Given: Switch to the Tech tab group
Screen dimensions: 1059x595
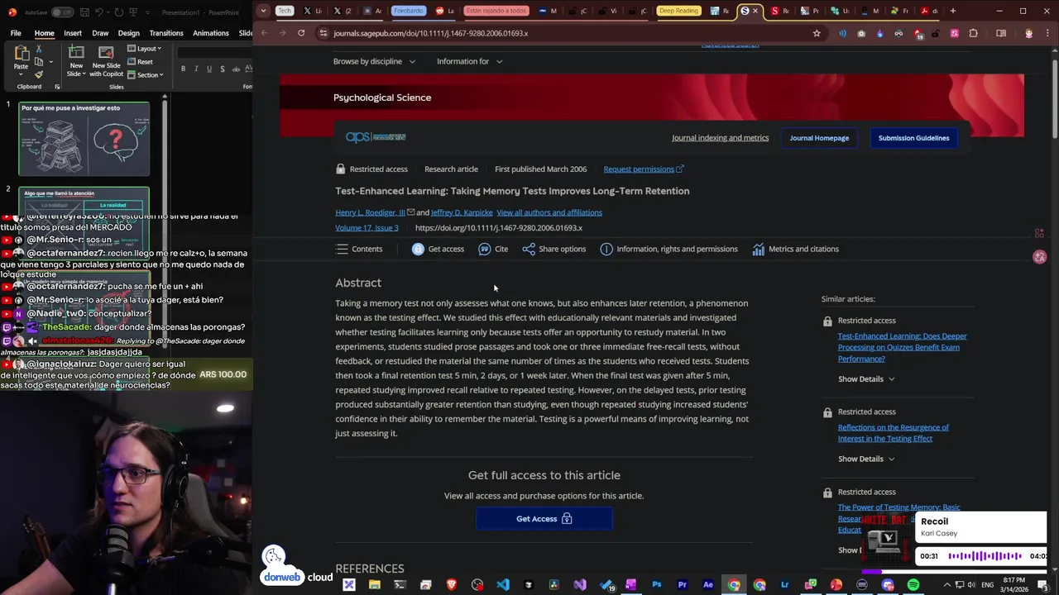Looking at the screenshot, I should 285,11.
